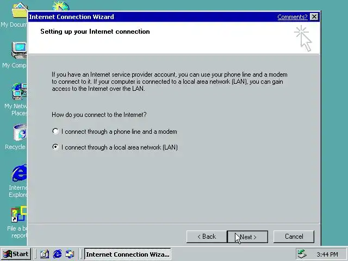Open the third Quick Launch icon beside Internet Explorer
This screenshot has width=348, height=261.
(x=70, y=254)
